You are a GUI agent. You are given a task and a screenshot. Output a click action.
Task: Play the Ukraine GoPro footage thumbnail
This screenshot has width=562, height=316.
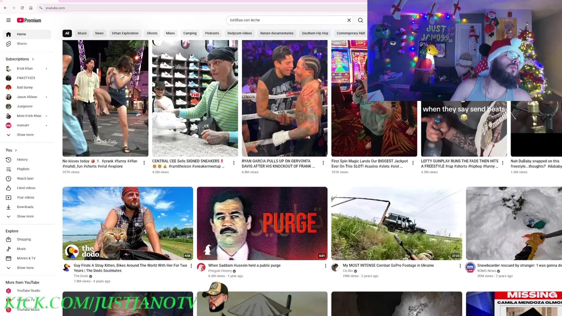pos(396,223)
